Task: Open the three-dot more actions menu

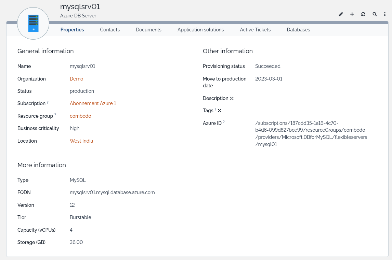Action: click(385, 14)
